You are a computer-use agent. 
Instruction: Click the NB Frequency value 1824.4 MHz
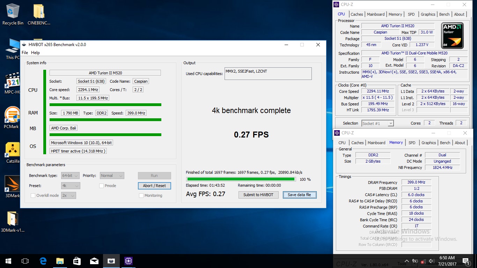click(442, 167)
